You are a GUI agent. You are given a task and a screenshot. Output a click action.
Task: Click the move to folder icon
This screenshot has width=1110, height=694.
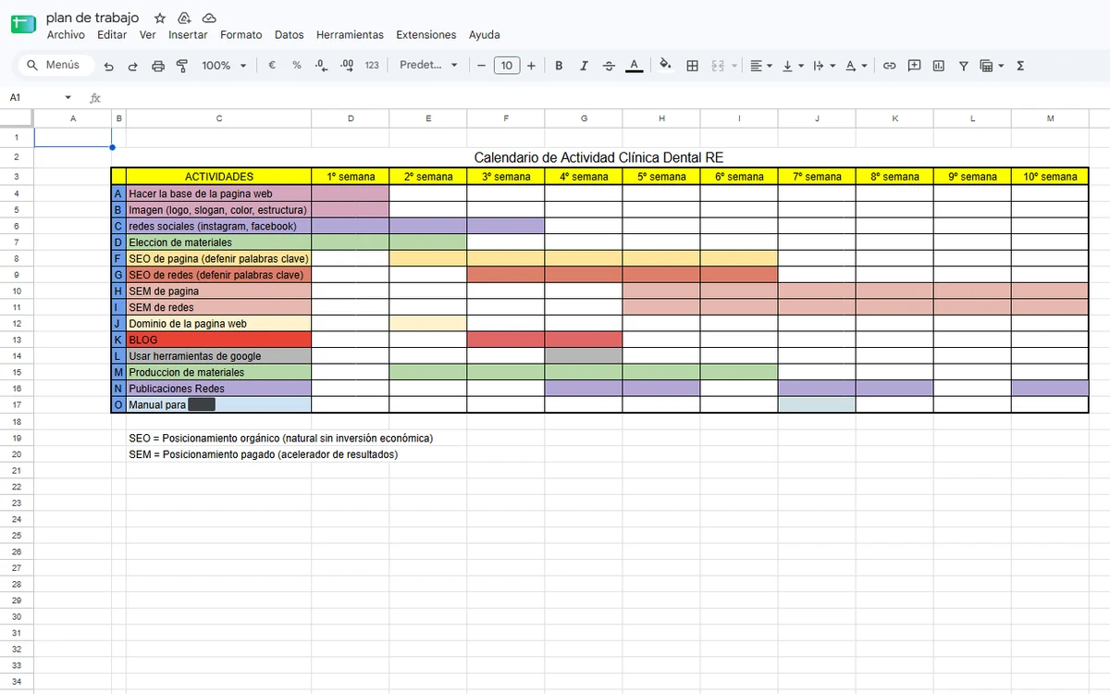coord(184,18)
